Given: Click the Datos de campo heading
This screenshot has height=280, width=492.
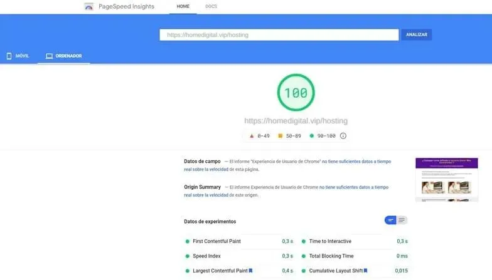Looking at the screenshot, I should 202,162.
